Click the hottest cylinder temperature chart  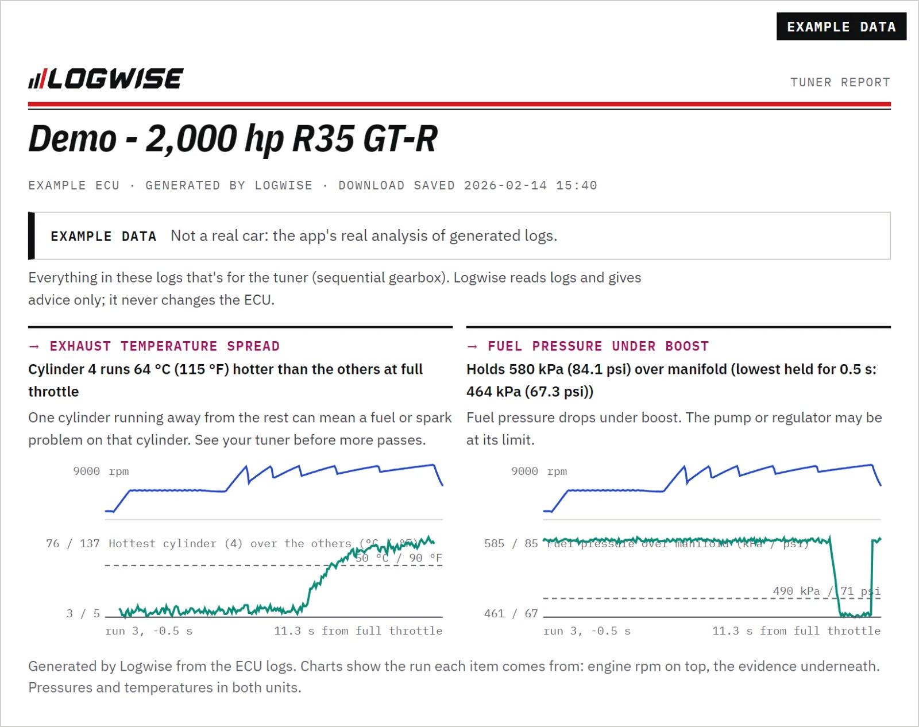(x=274, y=575)
